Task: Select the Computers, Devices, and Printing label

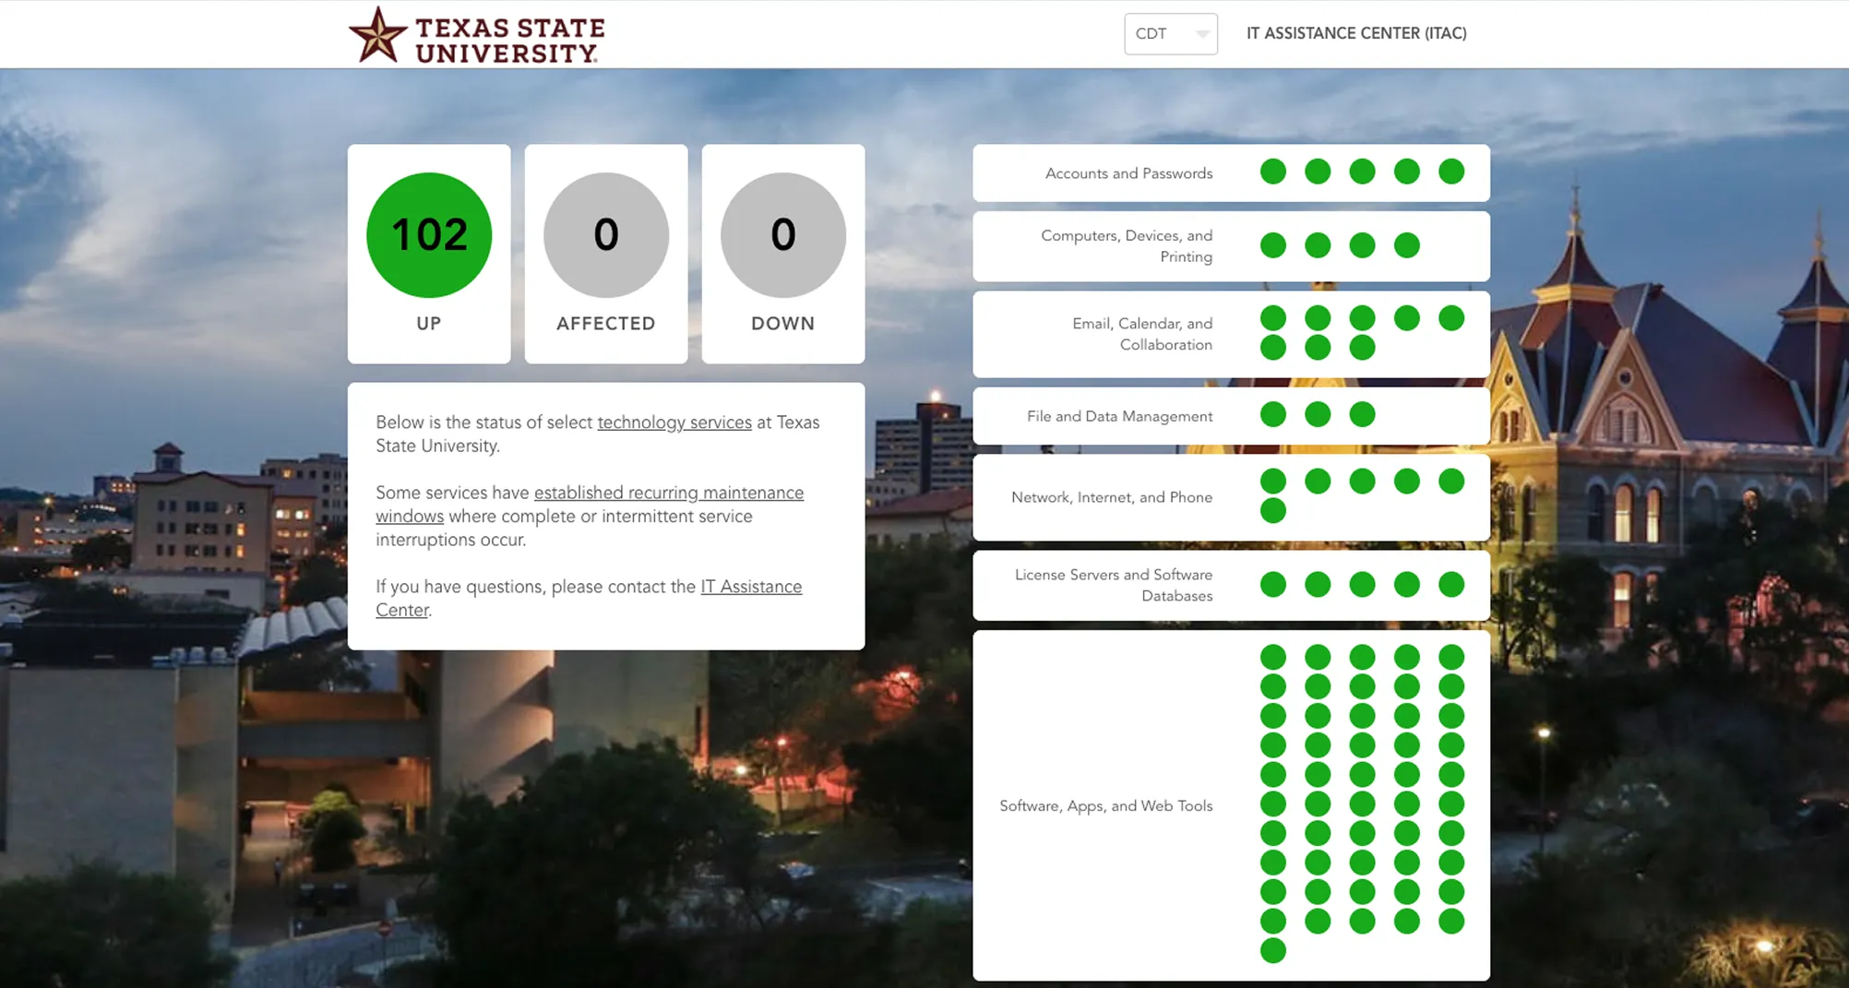Action: coord(1127,246)
